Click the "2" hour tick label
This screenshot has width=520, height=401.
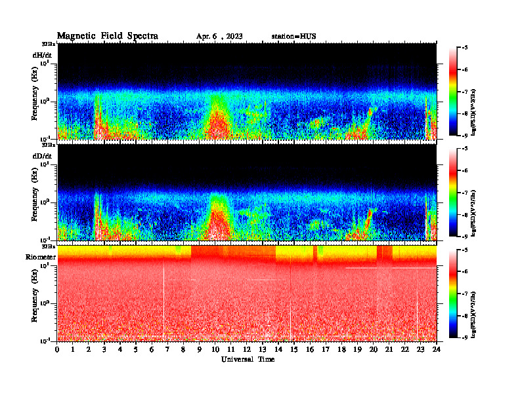coord(89,349)
